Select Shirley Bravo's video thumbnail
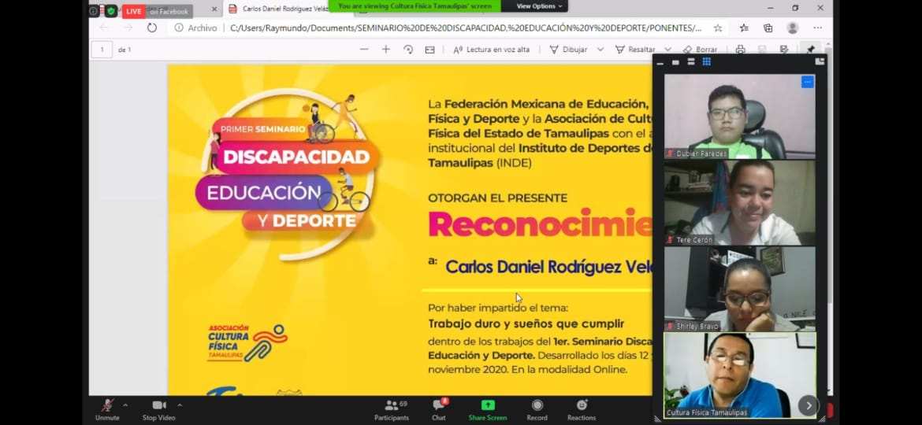922x425 pixels. (x=739, y=288)
